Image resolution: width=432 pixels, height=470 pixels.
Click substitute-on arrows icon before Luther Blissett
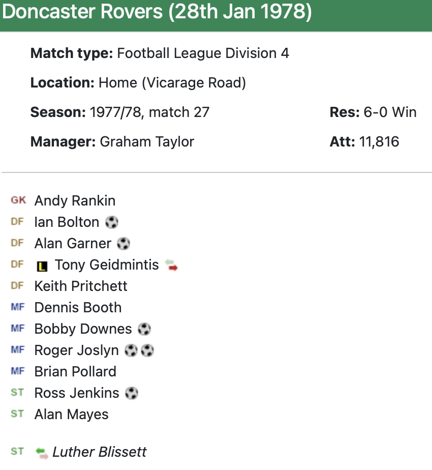[x=42, y=452]
